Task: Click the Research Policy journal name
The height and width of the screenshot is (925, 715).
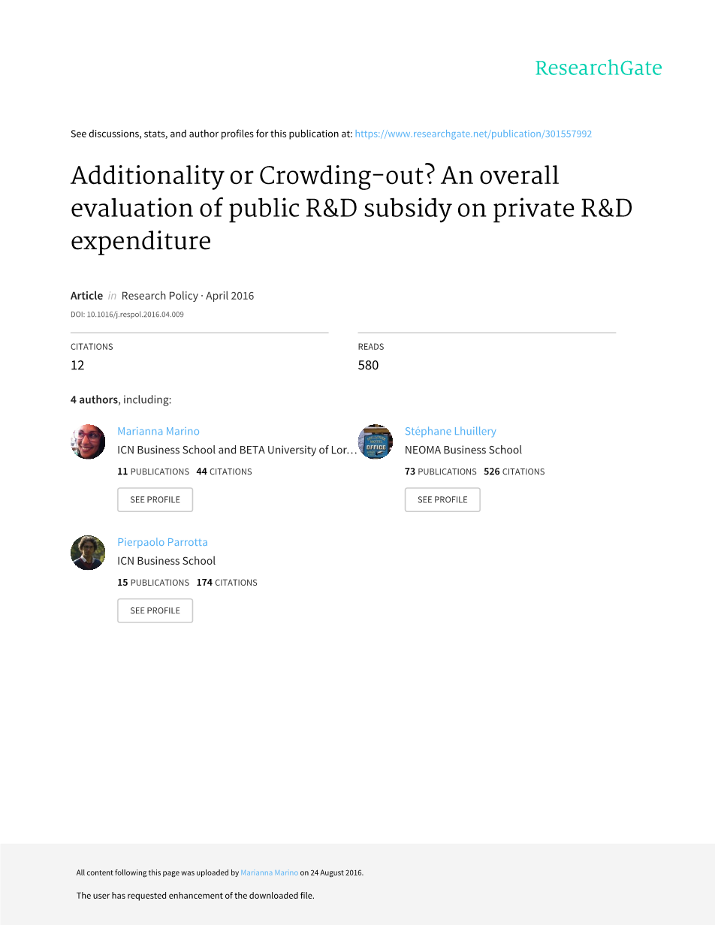Action: (159, 296)
